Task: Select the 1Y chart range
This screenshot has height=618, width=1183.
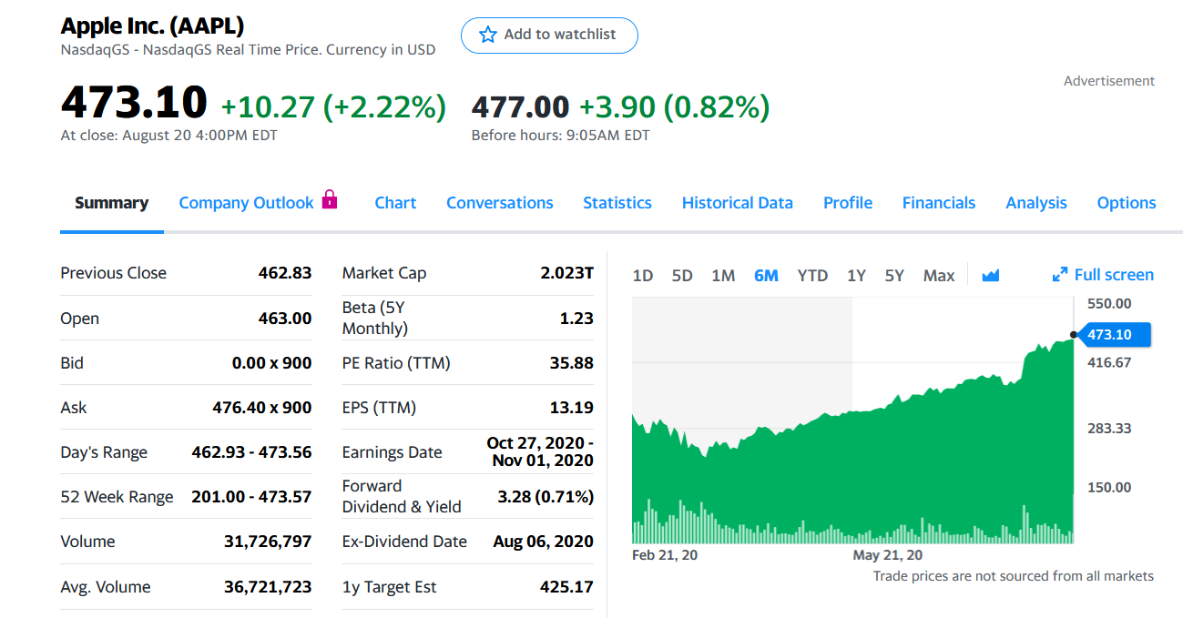Action: coord(856,275)
